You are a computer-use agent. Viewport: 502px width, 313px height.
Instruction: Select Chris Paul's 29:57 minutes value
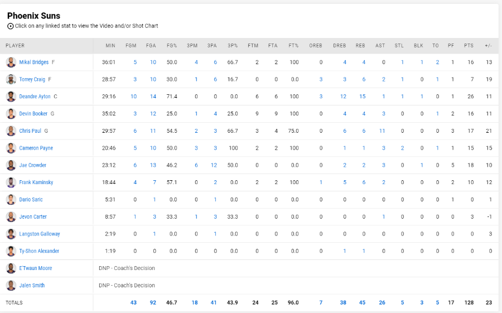click(x=109, y=131)
